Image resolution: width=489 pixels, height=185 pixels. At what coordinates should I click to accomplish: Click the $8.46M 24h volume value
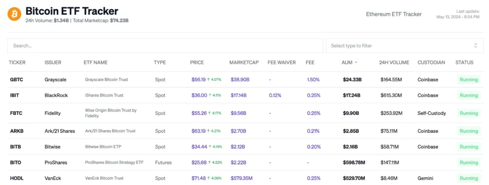click(x=389, y=178)
